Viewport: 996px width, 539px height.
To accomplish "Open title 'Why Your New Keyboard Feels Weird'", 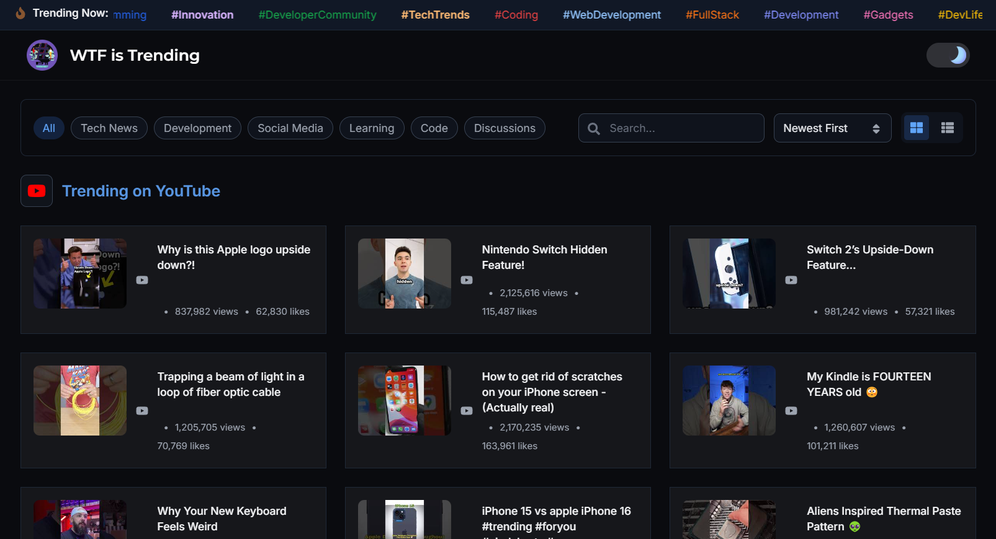I will click(222, 519).
